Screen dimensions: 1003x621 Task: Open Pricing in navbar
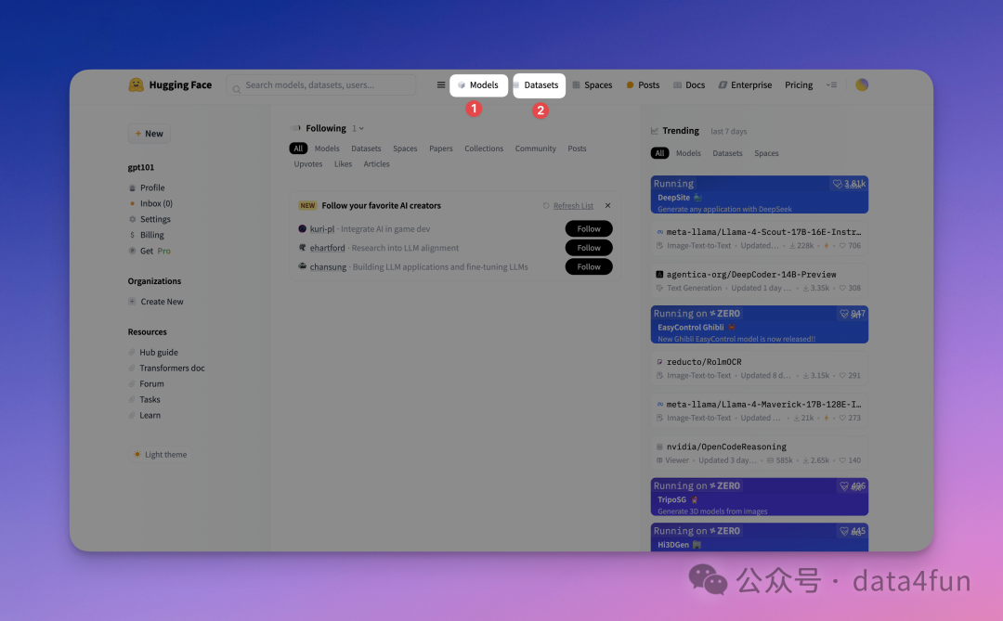click(799, 85)
